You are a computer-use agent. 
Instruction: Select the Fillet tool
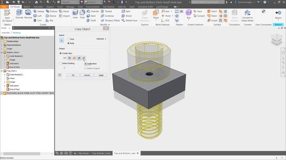(x=82, y=14)
